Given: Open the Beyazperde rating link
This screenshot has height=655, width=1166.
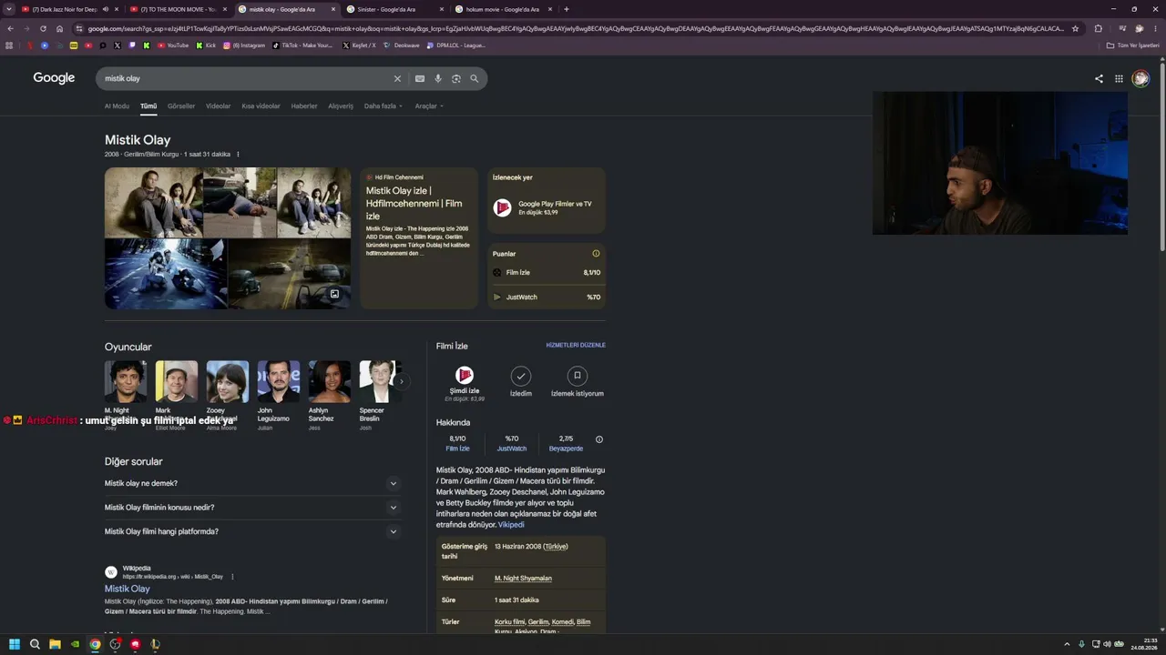Looking at the screenshot, I should click(566, 448).
